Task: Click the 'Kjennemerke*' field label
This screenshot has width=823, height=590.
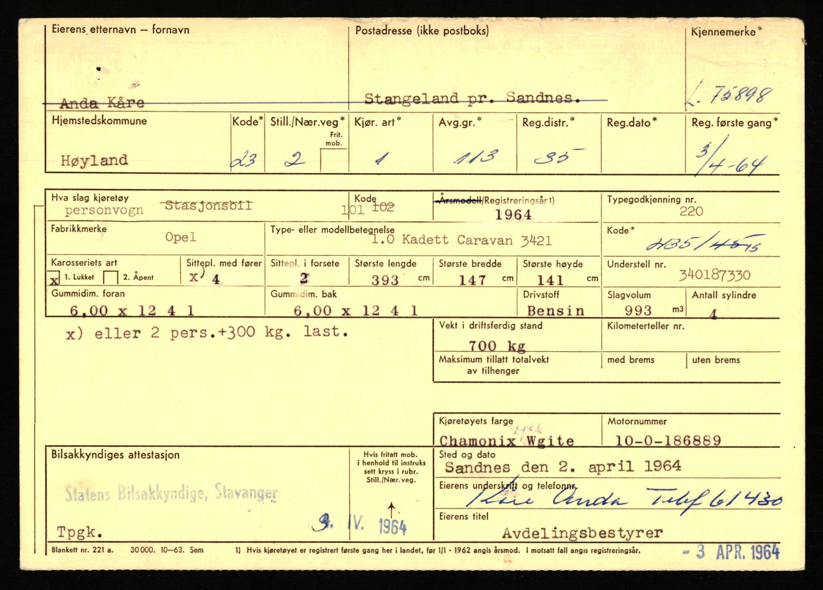Action: point(727,32)
